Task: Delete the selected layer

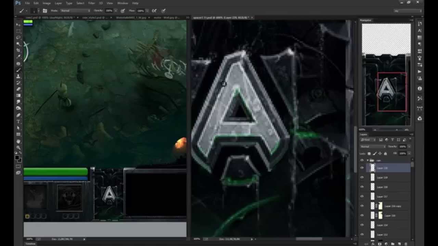Action: [407, 244]
